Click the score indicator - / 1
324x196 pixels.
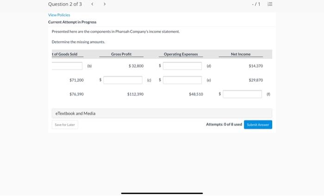point(256,4)
